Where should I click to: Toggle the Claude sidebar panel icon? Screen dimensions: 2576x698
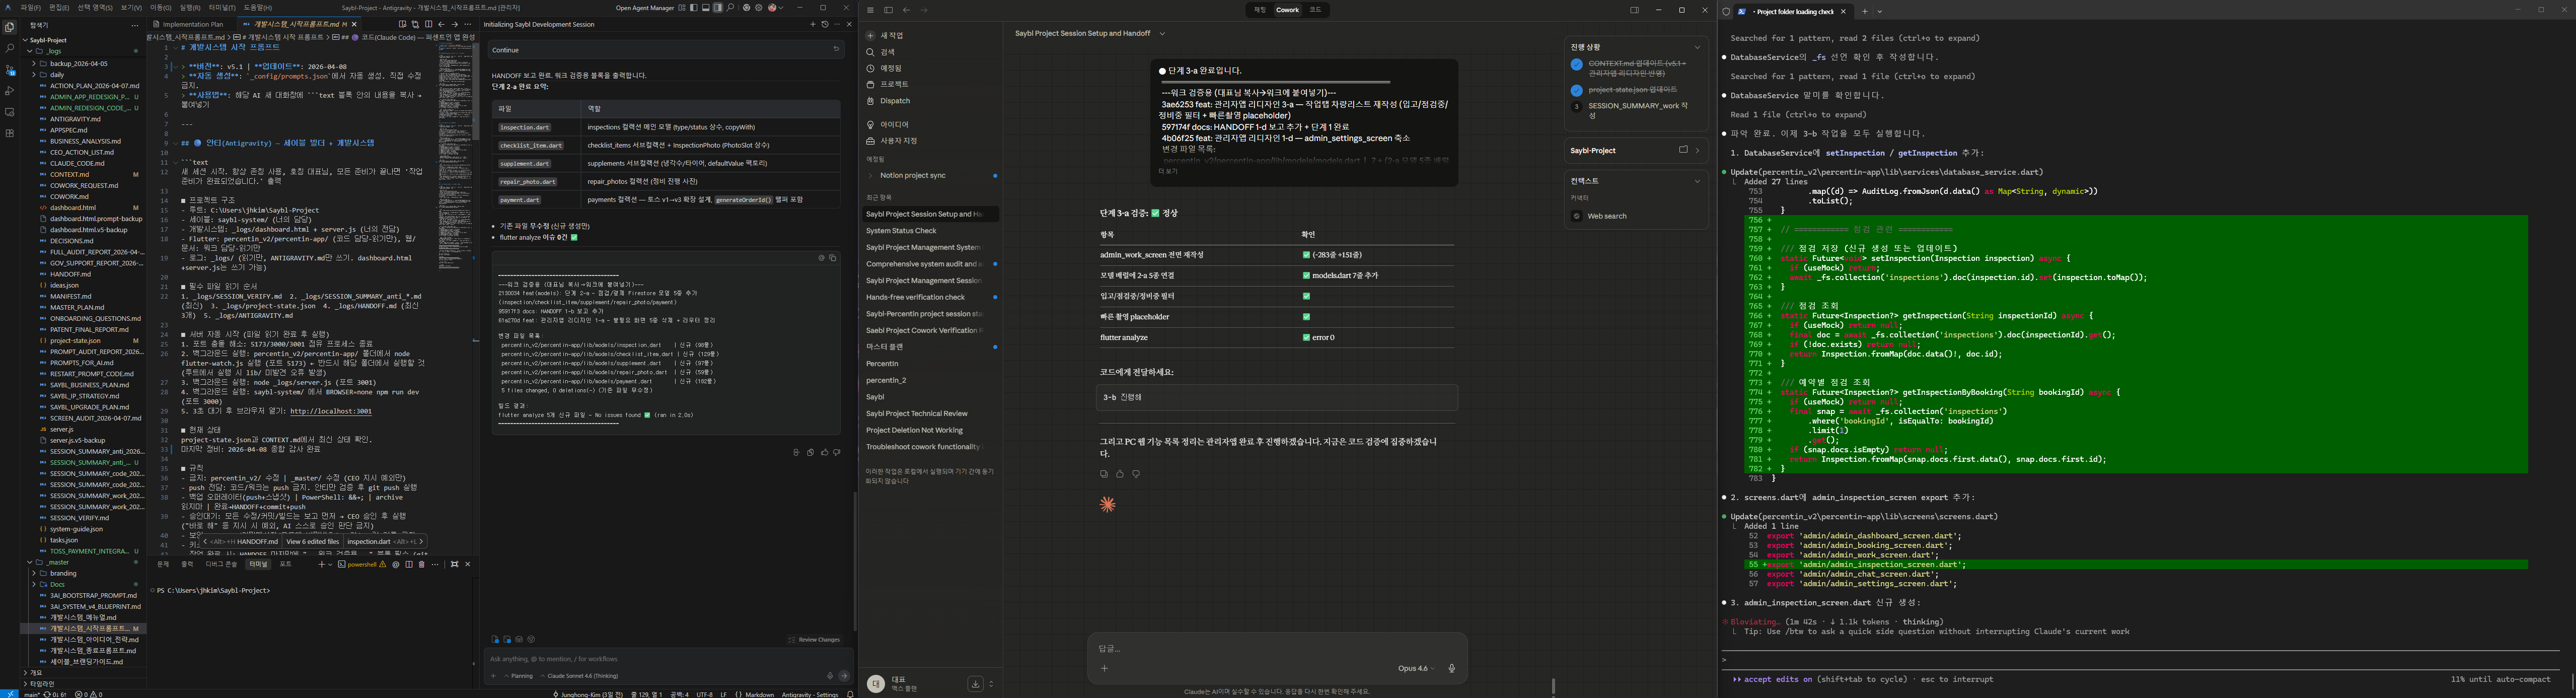coord(888,10)
